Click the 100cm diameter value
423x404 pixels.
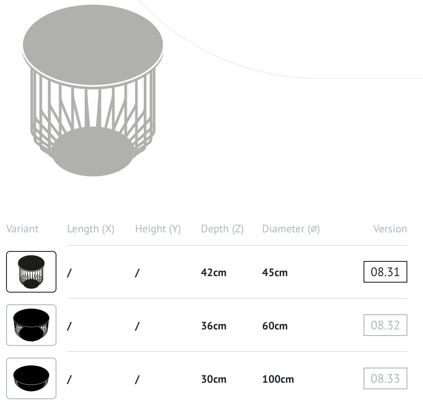278,379
